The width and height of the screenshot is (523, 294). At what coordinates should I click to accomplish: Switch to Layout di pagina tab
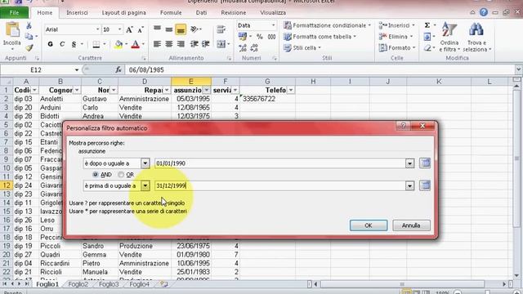click(123, 13)
